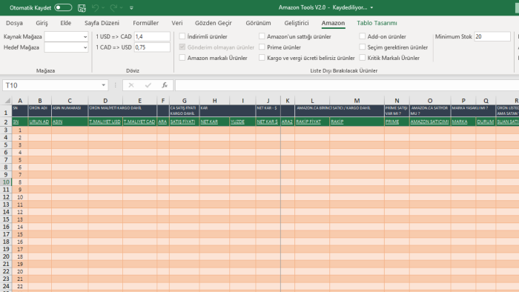Viewport: 519px width, 292px height.
Task: Click the NET KAR header link
Action: (209, 122)
